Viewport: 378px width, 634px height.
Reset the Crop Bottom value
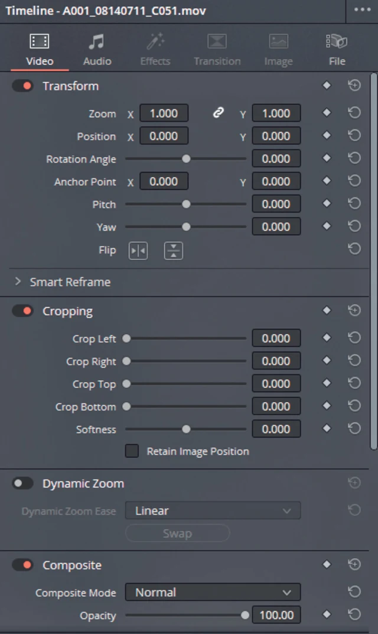click(x=354, y=406)
